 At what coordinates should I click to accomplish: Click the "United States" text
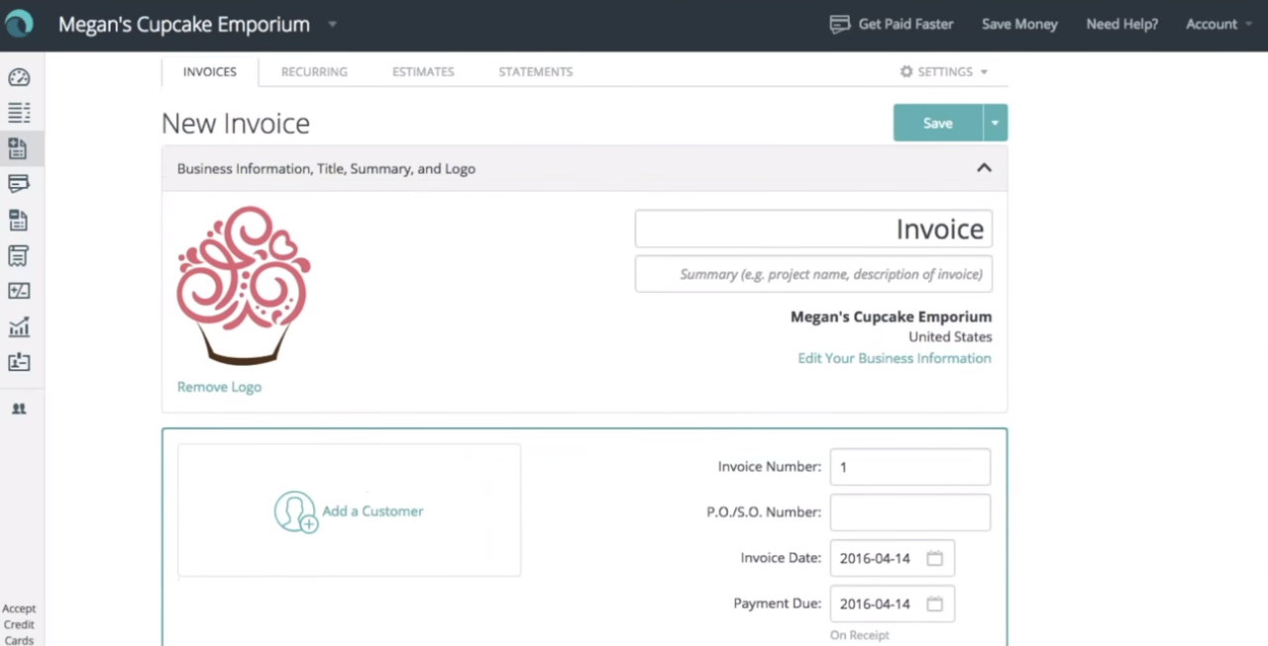click(950, 337)
